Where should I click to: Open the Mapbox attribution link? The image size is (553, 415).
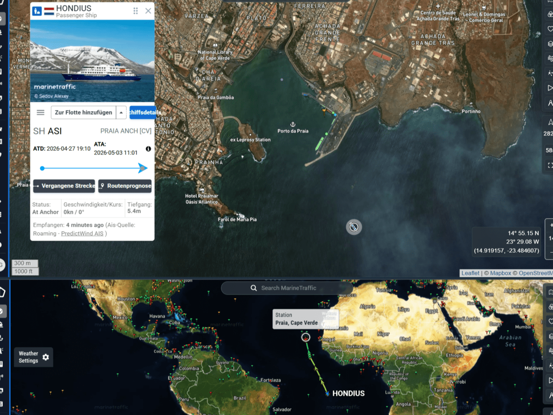click(x=500, y=273)
